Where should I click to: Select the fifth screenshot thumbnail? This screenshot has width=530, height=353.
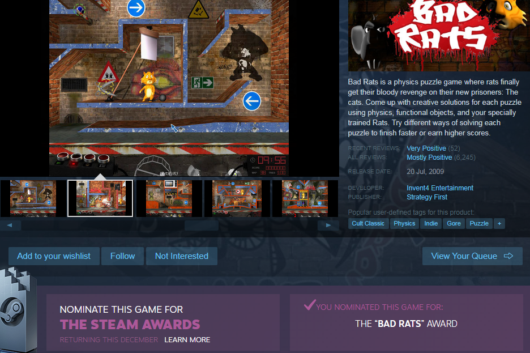[x=305, y=198]
